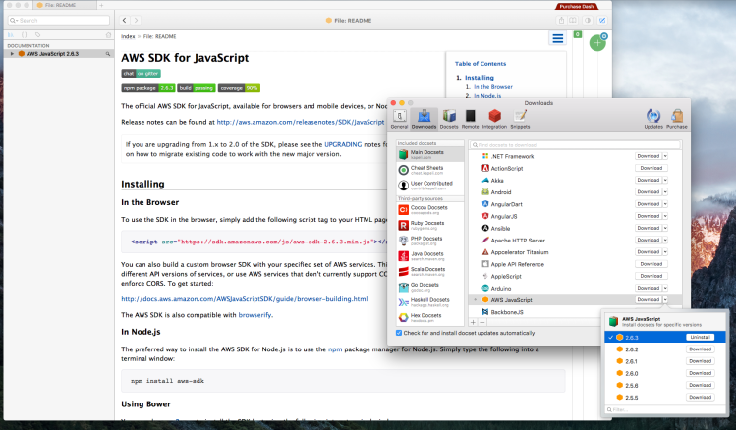736x430 pixels.
Task: Download AWS JavaScript version 2.6.0
Action: click(701, 373)
